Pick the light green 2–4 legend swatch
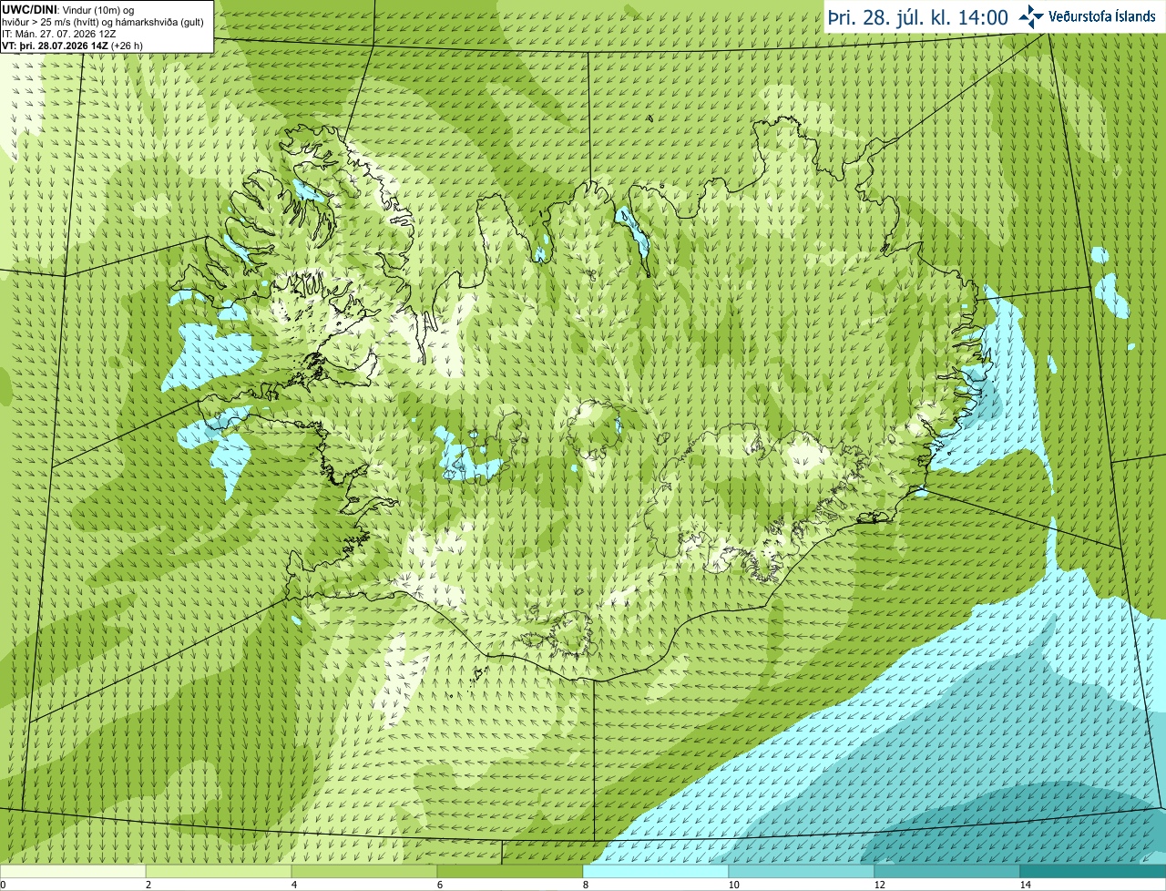The width and height of the screenshot is (1166, 891). point(219,871)
